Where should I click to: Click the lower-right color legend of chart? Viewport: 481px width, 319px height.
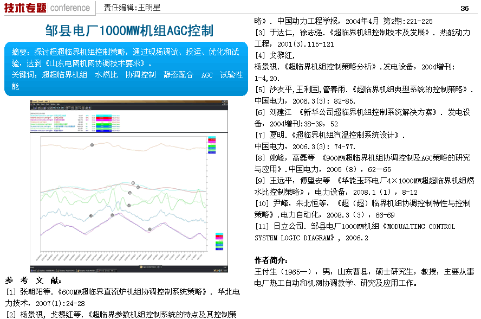coord(219,241)
